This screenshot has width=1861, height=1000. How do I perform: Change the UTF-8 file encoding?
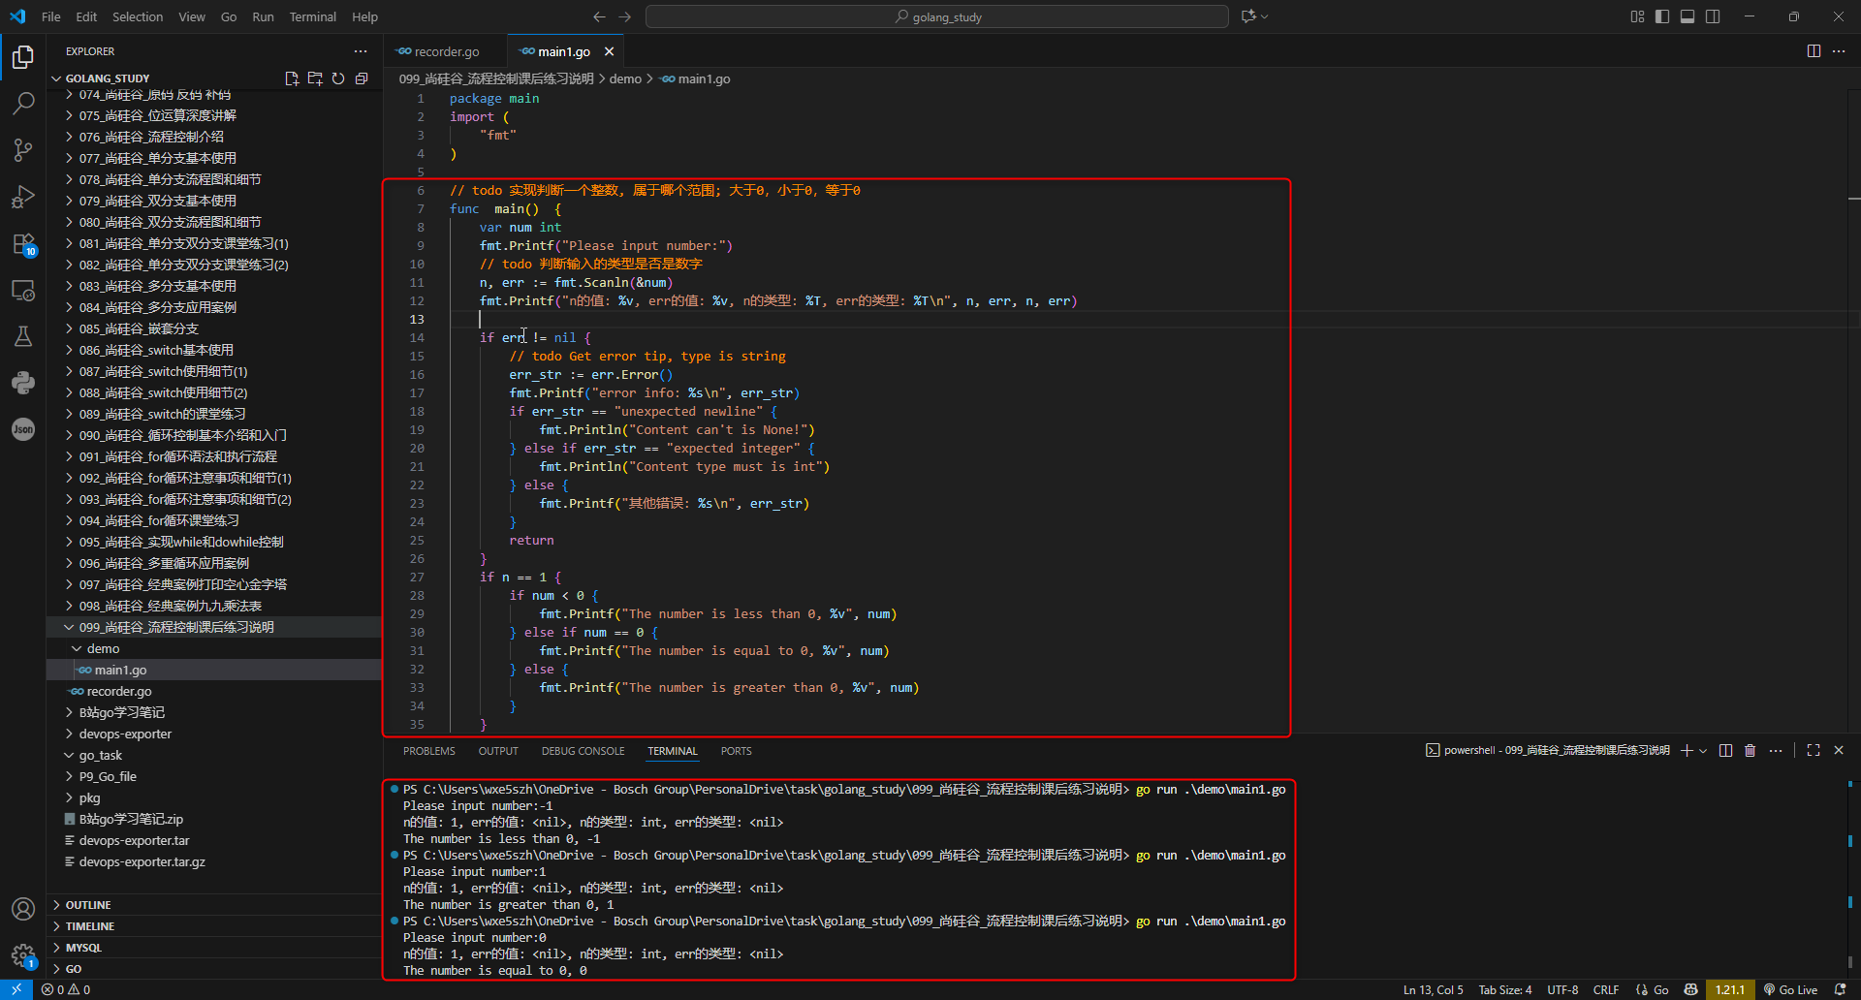1562,989
